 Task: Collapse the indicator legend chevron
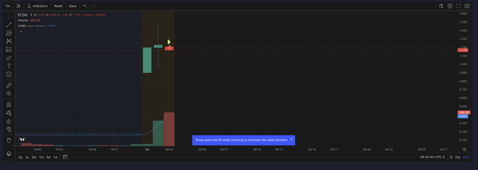pyautogui.click(x=21, y=31)
